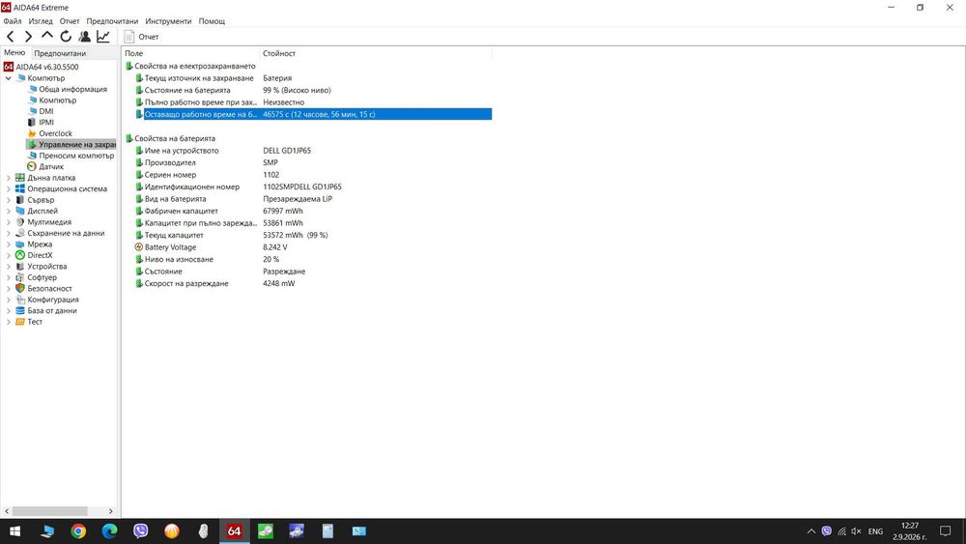Select the Име на устройството row
The image size is (966, 544).
[x=313, y=151]
